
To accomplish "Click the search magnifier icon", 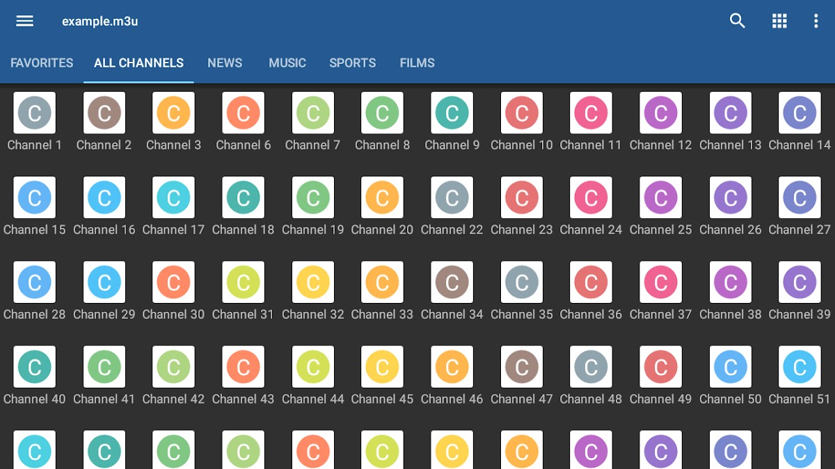I will [737, 21].
